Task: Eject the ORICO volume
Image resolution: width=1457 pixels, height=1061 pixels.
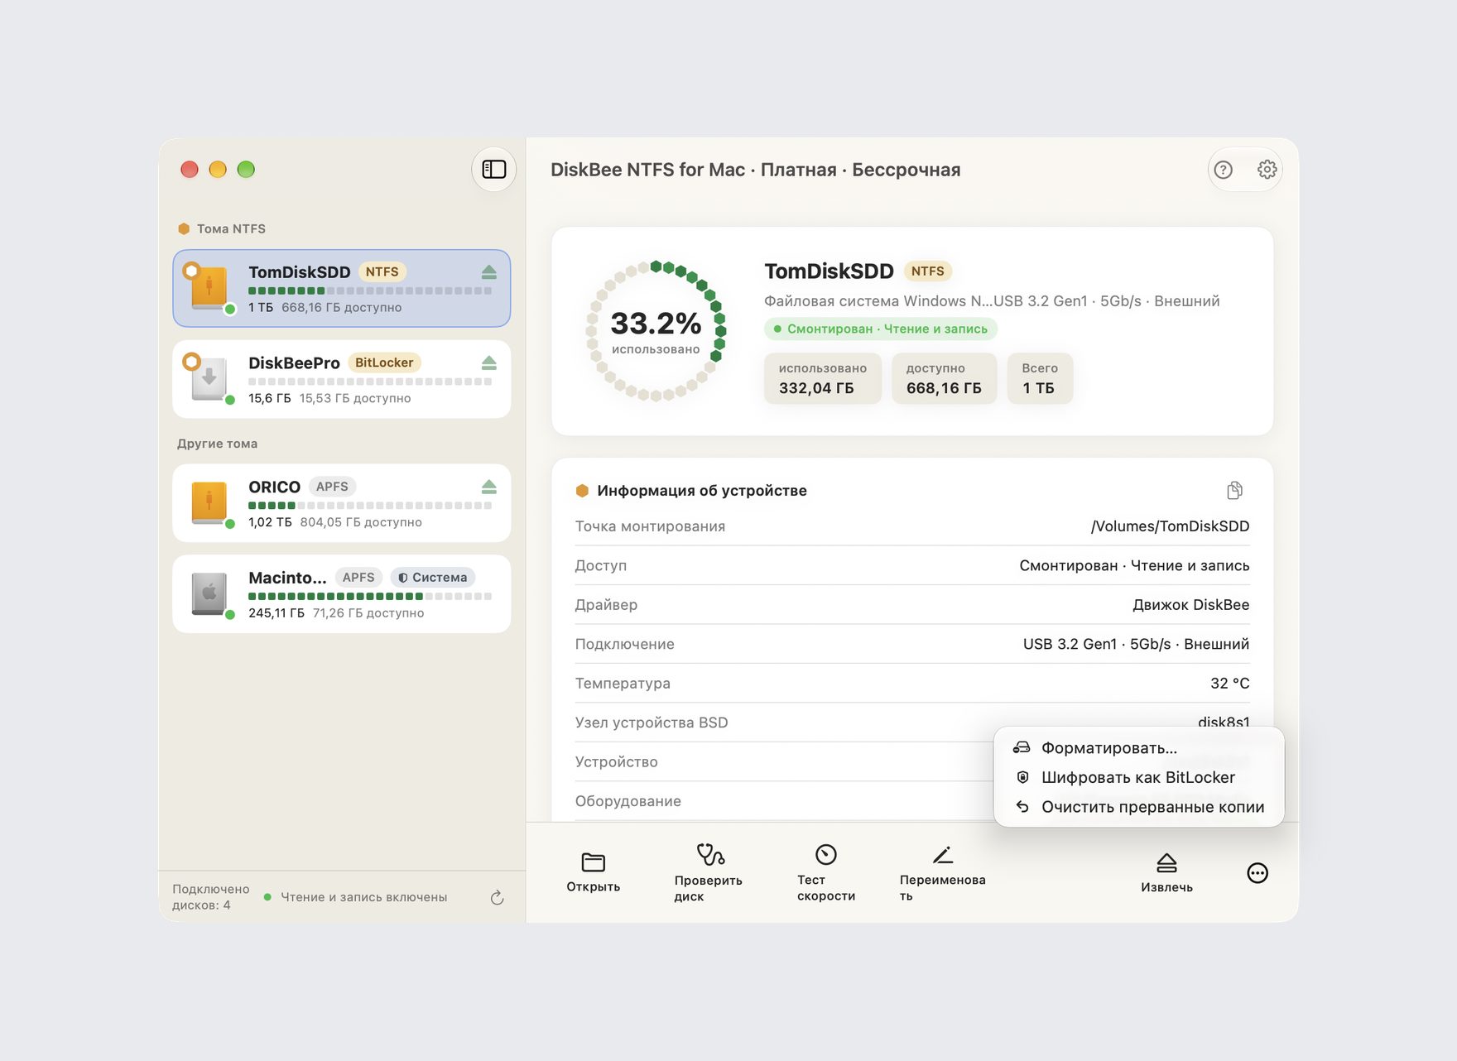Action: 488,487
